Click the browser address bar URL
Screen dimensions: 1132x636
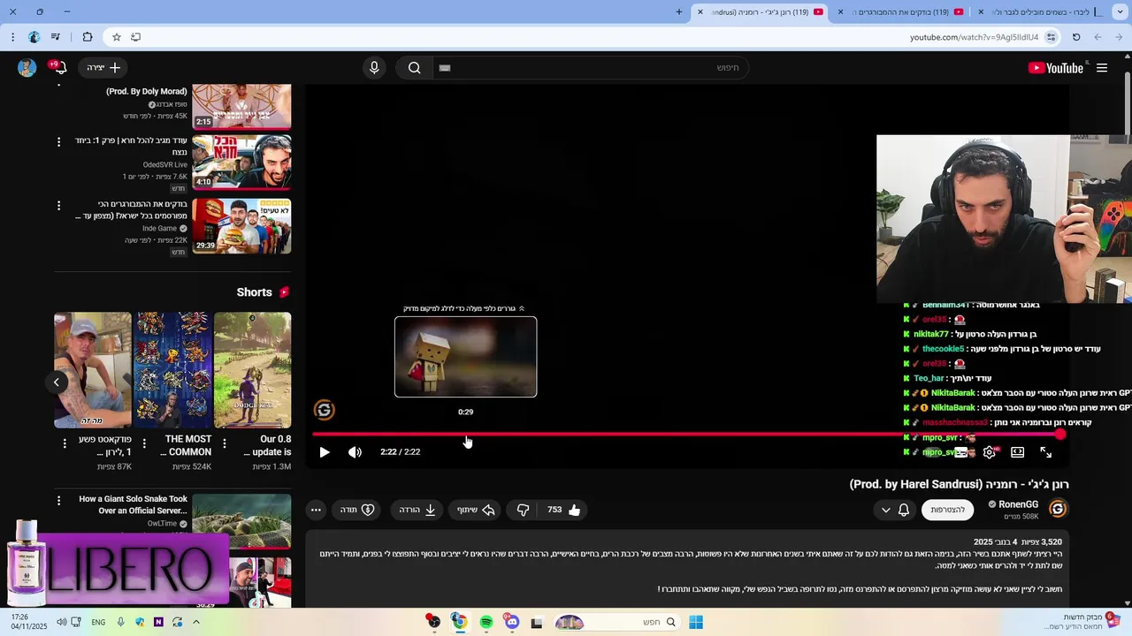point(974,37)
